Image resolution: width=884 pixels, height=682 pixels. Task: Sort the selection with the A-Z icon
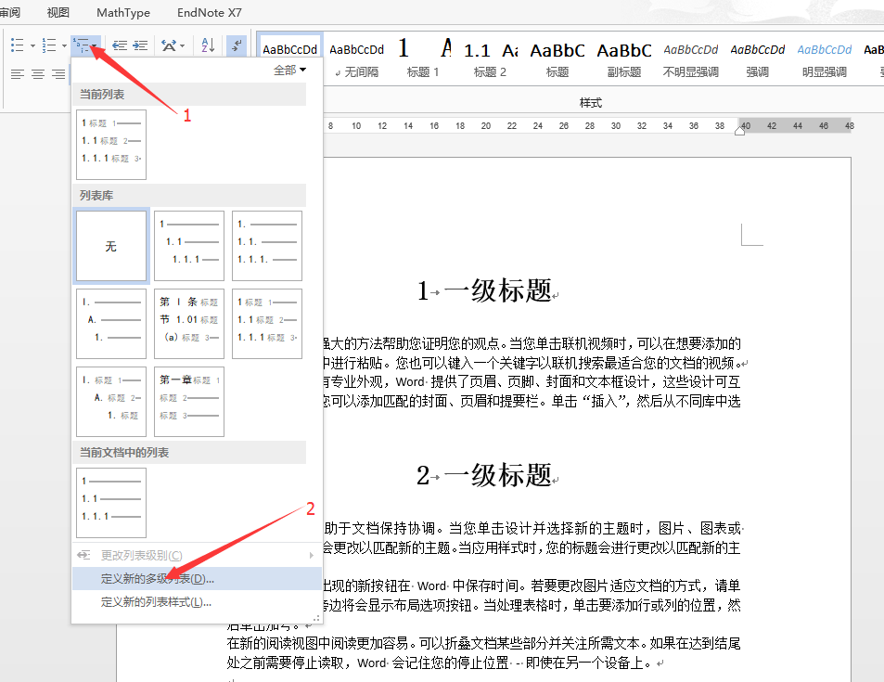(x=208, y=45)
